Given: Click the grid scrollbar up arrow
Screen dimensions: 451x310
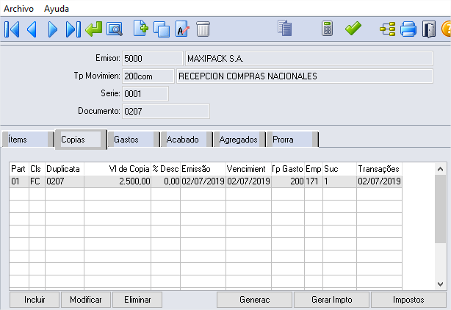Looking at the screenshot, I should point(440,169).
